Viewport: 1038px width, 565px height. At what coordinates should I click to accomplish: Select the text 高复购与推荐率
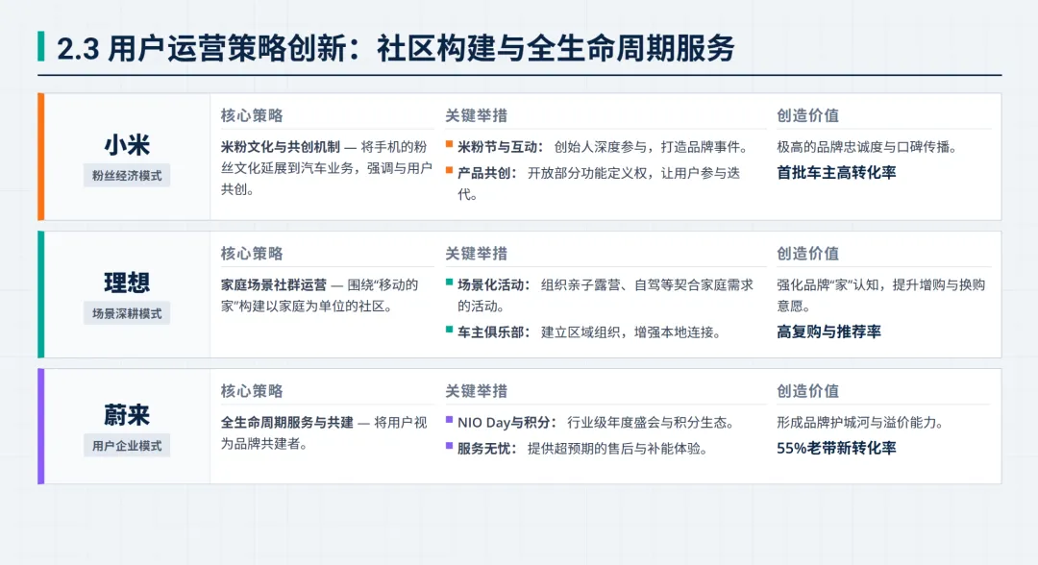coord(828,332)
